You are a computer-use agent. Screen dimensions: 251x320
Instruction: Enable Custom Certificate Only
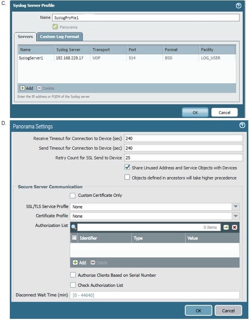tap(73, 196)
